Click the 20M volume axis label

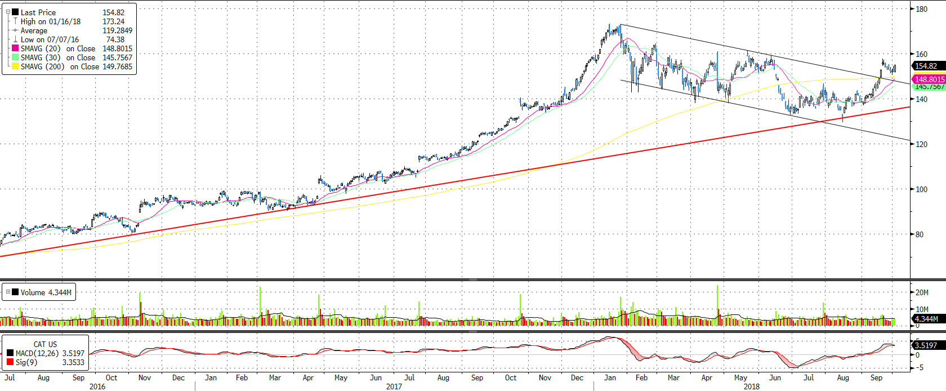point(922,292)
